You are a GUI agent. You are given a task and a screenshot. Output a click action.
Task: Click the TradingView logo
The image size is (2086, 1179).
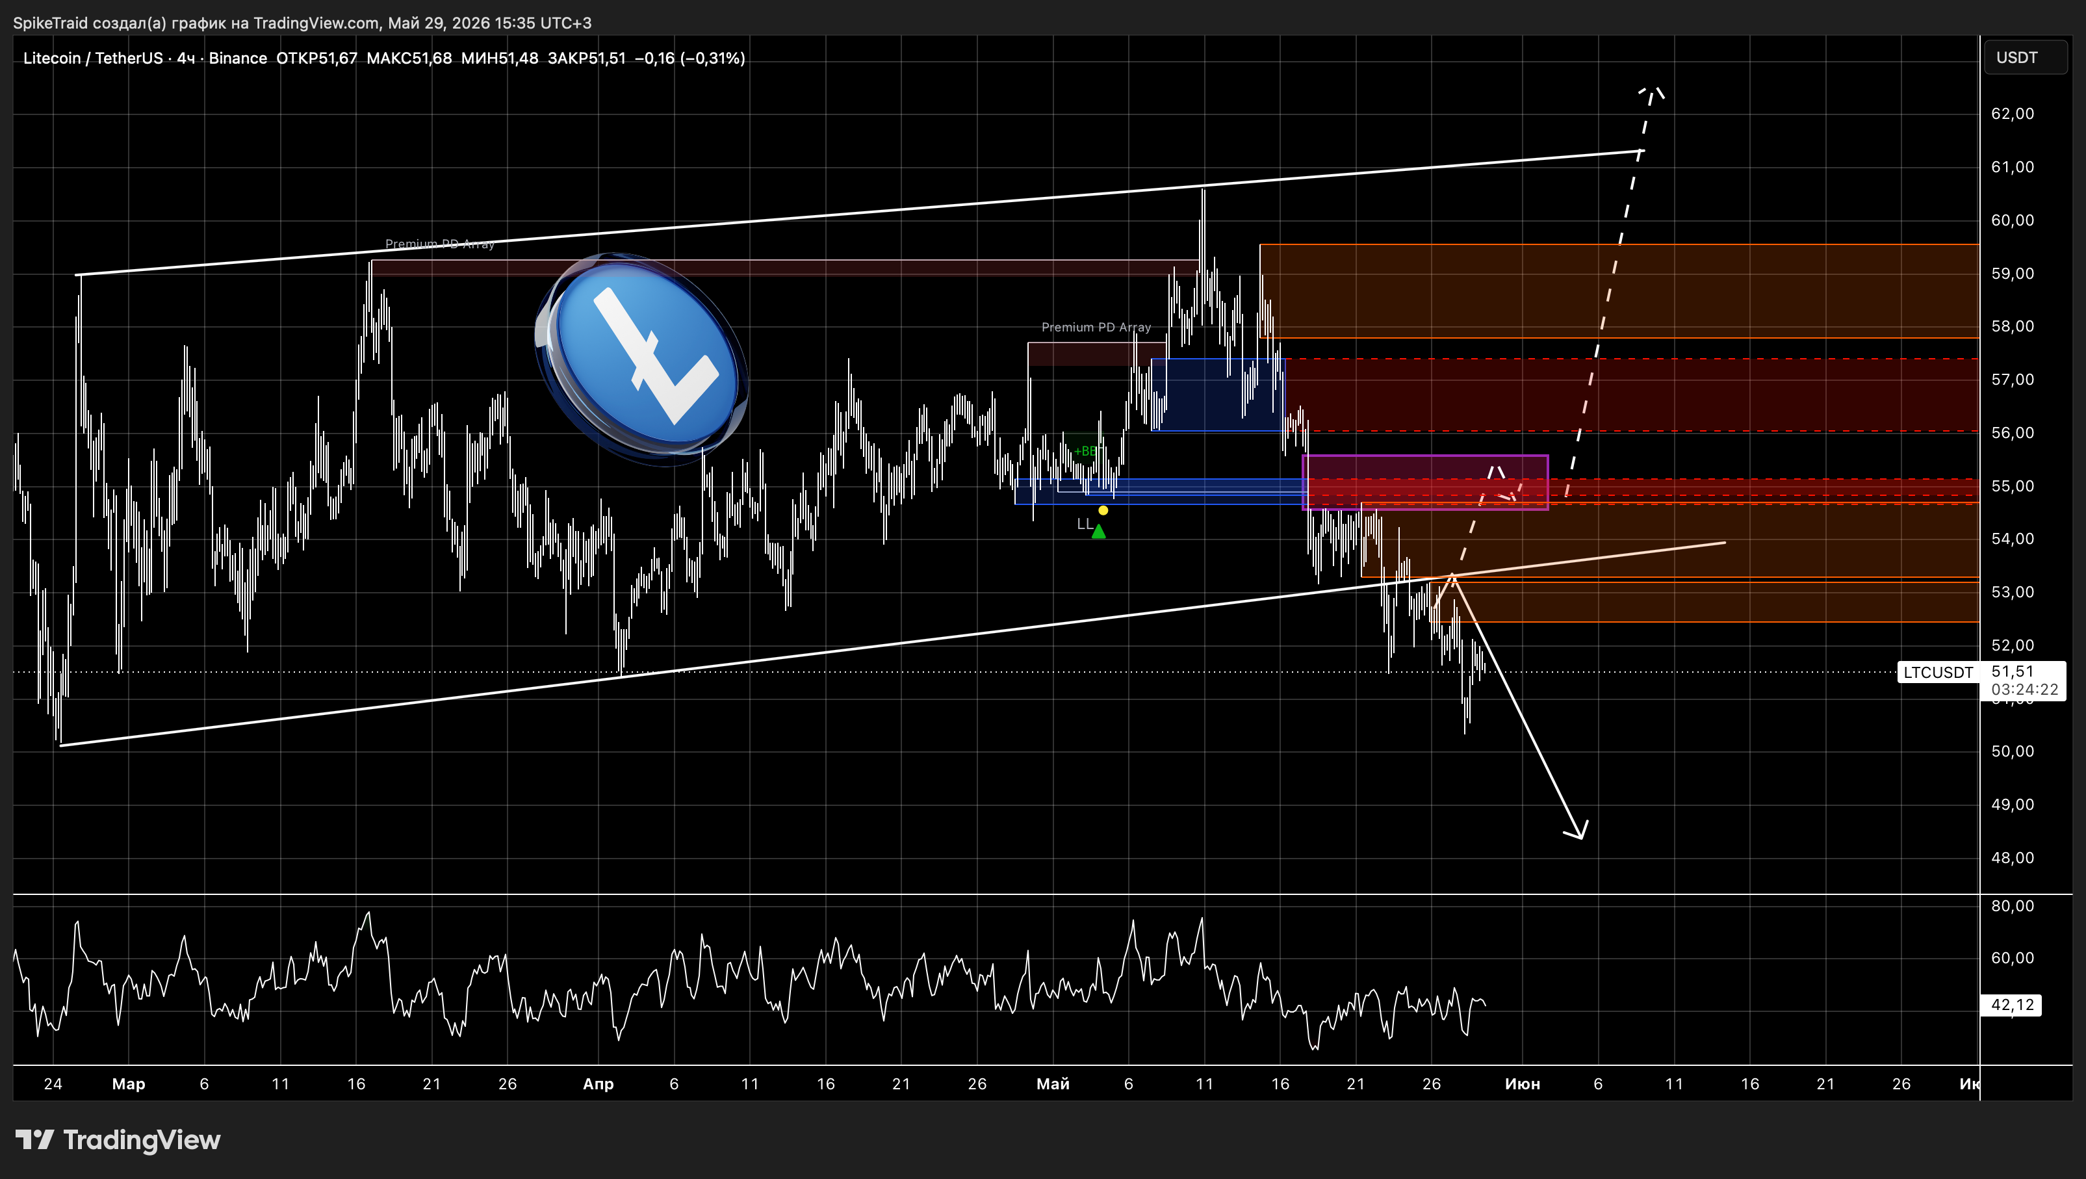118,1139
